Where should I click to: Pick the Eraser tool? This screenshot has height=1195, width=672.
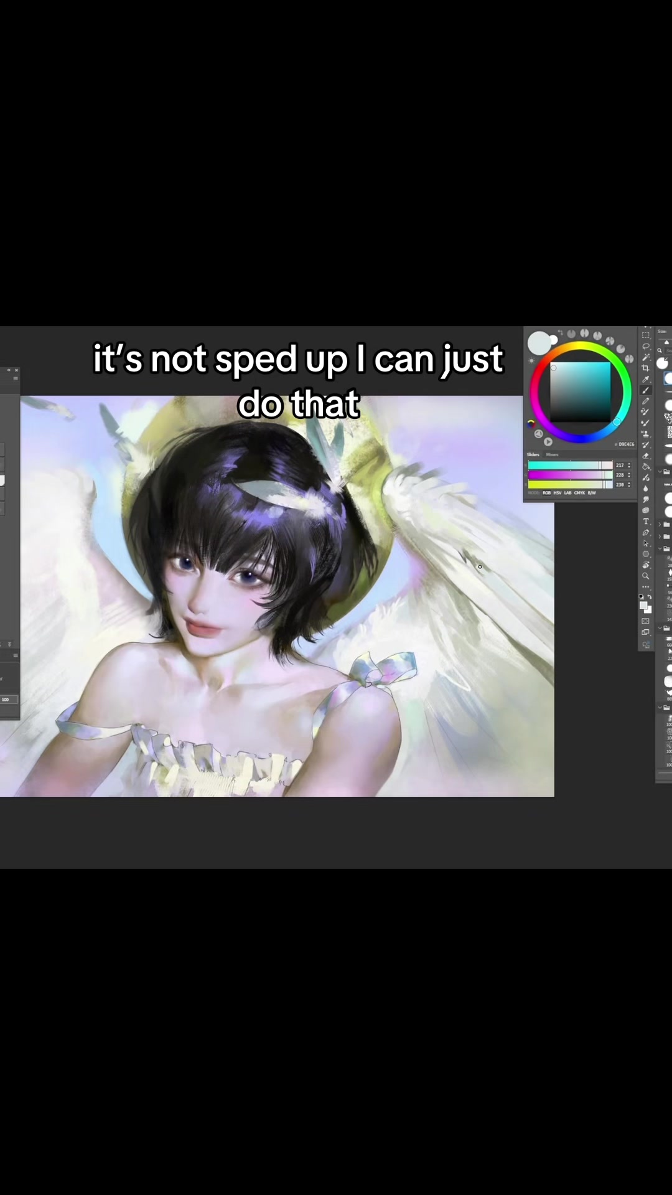tap(645, 456)
